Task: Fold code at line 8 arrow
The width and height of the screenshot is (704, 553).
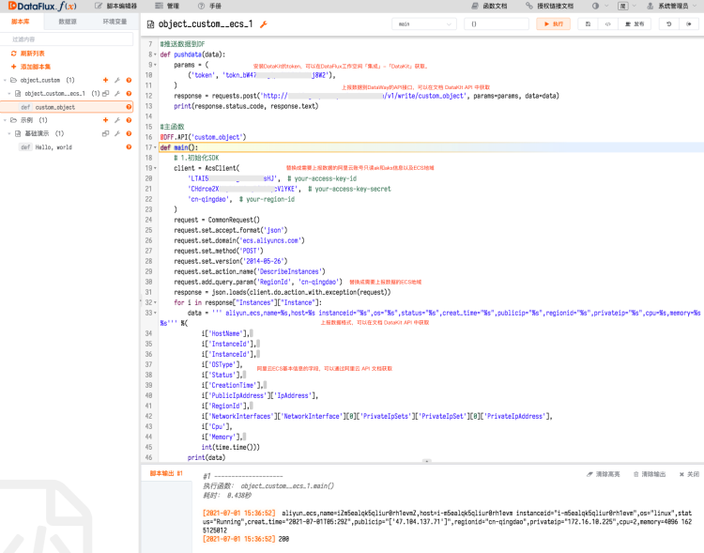Action: tap(155, 54)
